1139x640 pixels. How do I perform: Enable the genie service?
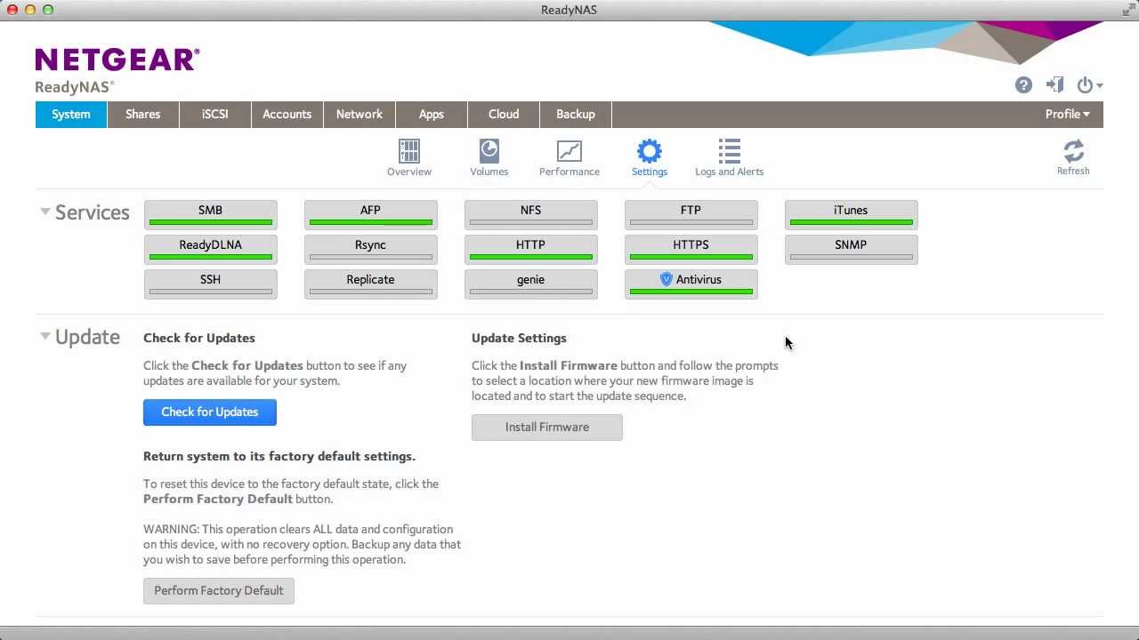coord(531,284)
